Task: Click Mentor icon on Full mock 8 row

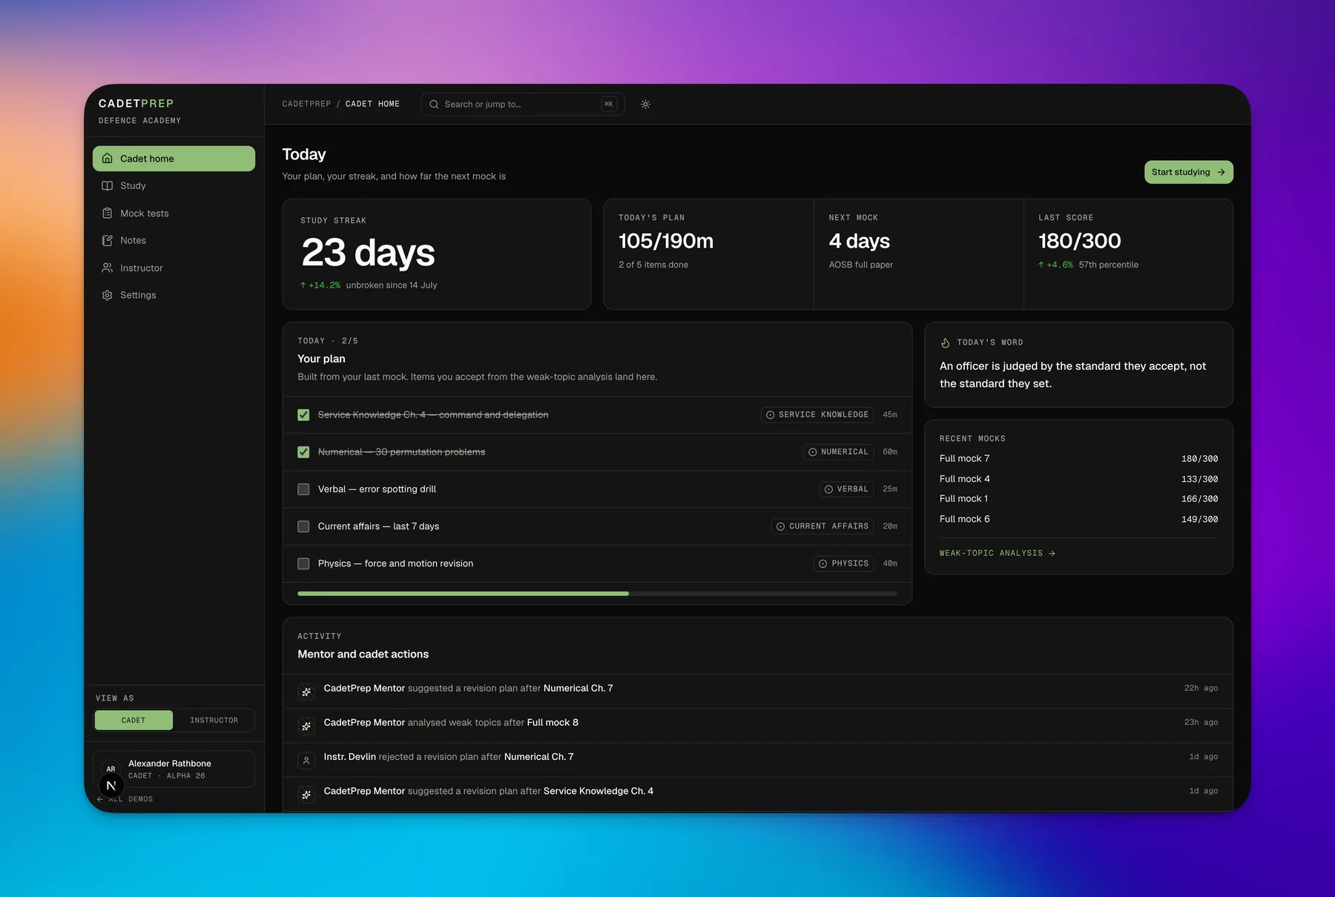Action: (x=306, y=726)
